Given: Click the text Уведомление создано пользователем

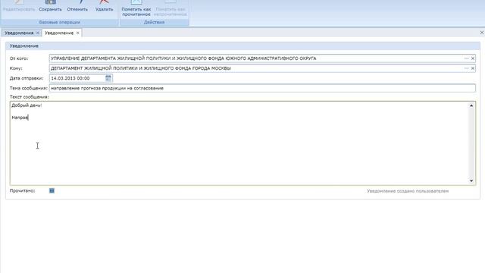Looking at the screenshot, I should pyautogui.click(x=408, y=191).
